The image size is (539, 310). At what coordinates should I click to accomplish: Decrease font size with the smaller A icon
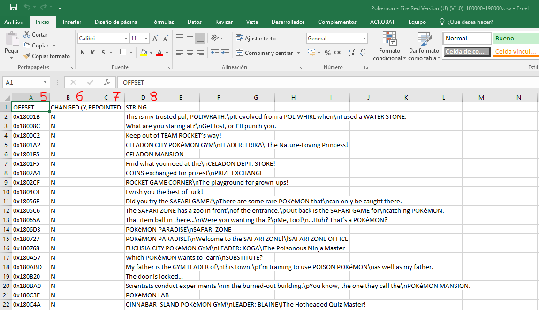166,38
